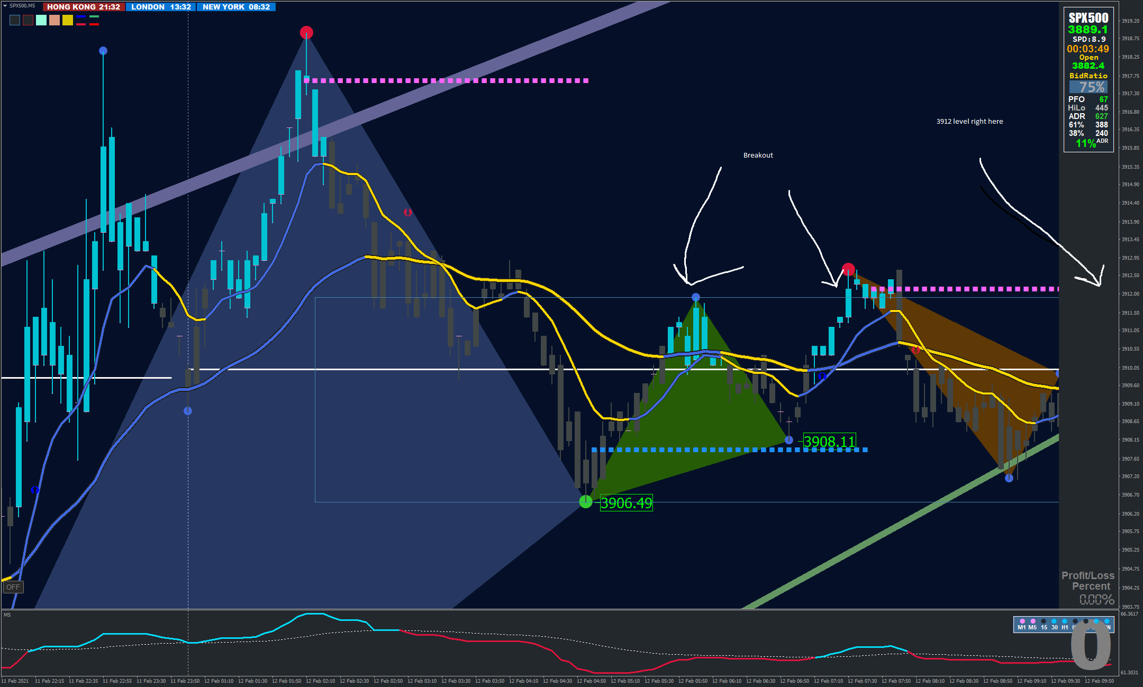Click the green pivot dot at 3906.49
Viewport: 1143px width, 687px height.
tap(586, 501)
